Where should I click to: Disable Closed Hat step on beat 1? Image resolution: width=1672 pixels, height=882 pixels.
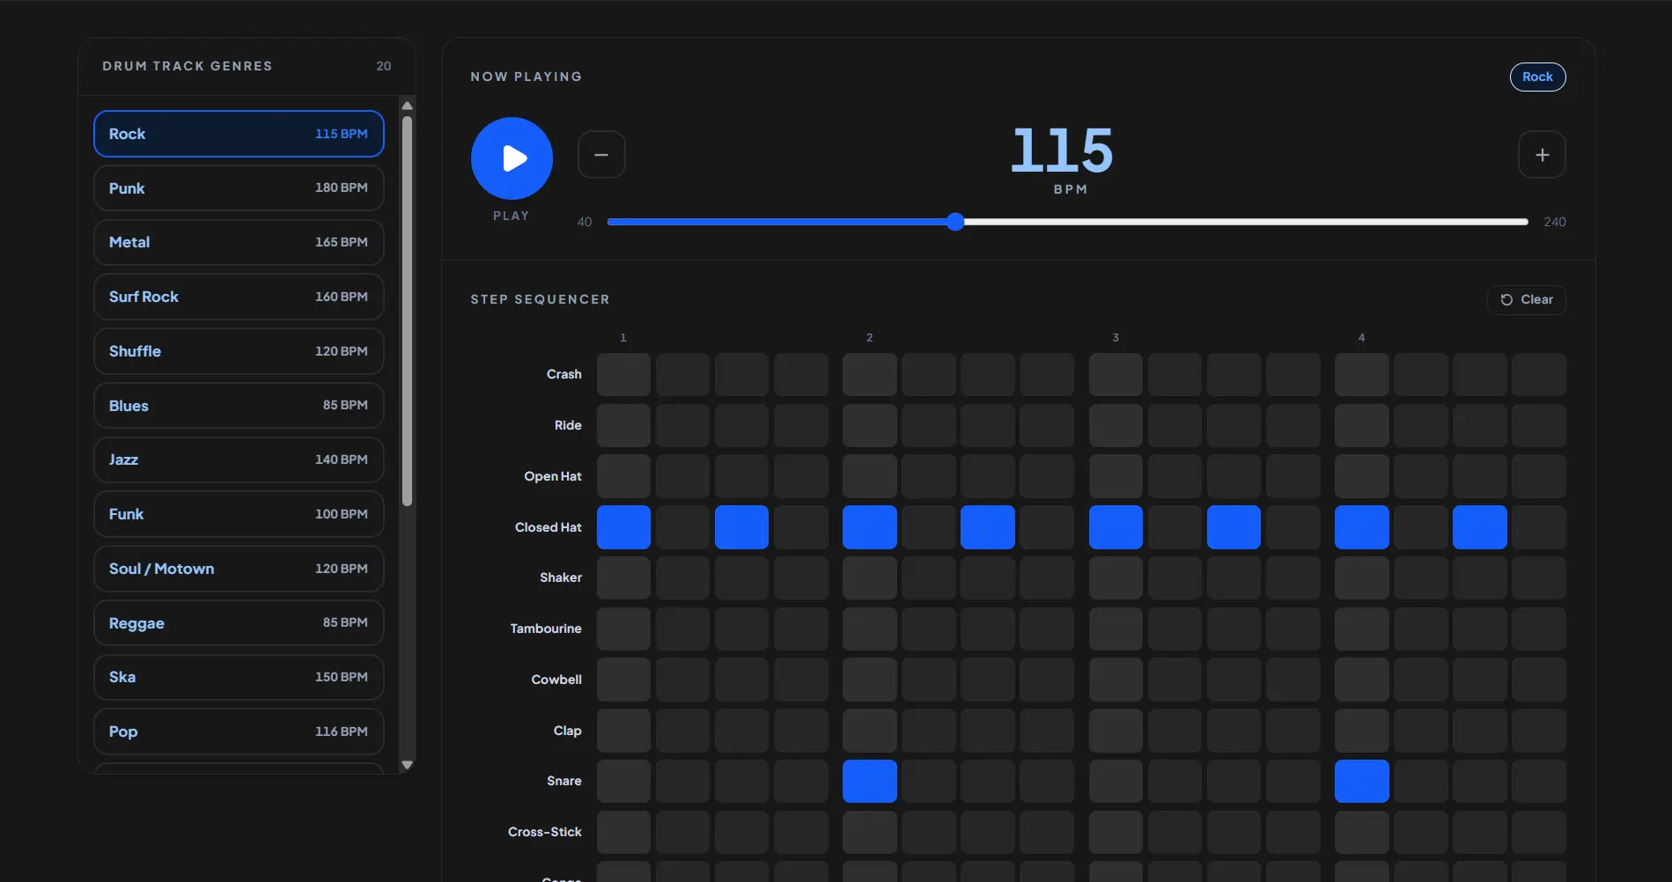click(x=623, y=527)
